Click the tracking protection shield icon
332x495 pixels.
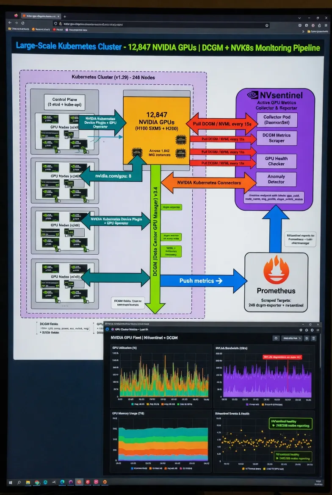56,24
